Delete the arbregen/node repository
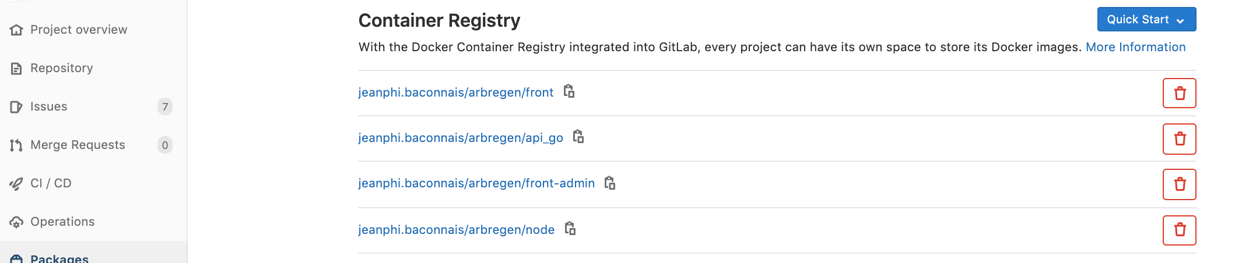Image resolution: width=1242 pixels, height=263 pixels. 1179,230
